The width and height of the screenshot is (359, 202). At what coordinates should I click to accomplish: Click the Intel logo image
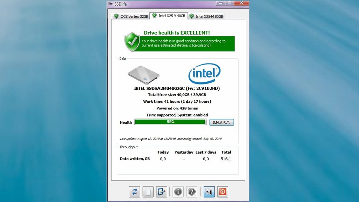click(204, 74)
